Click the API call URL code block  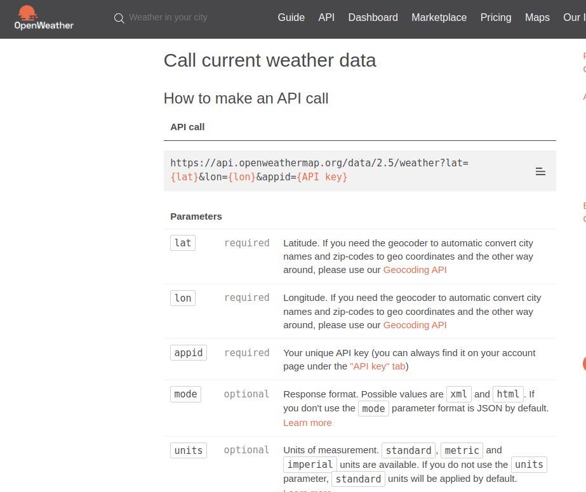point(360,171)
